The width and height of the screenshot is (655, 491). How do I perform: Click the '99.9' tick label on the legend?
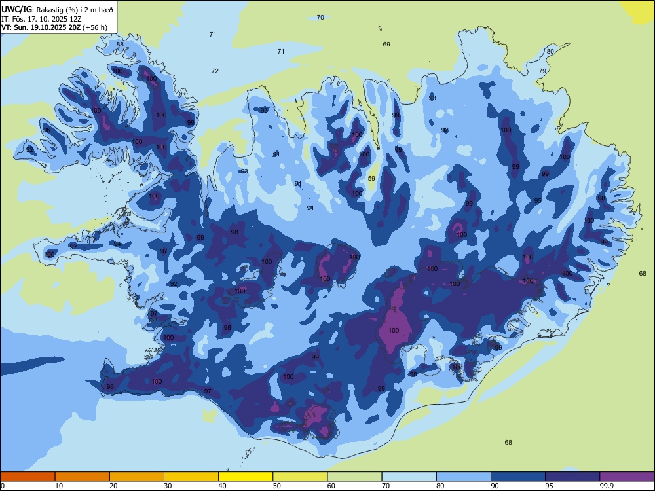click(607, 486)
